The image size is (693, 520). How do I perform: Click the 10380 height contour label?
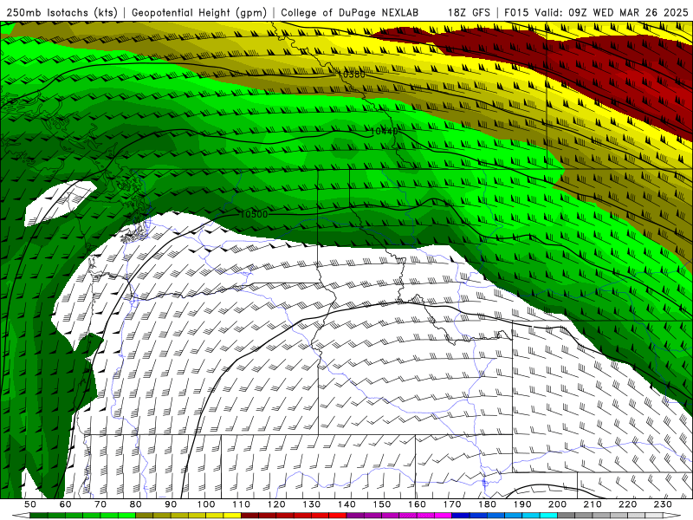(x=352, y=75)
